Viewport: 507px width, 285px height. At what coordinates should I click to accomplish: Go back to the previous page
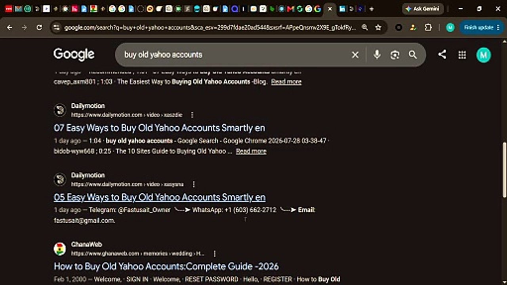pyautogui.click(x=10, y=27)
